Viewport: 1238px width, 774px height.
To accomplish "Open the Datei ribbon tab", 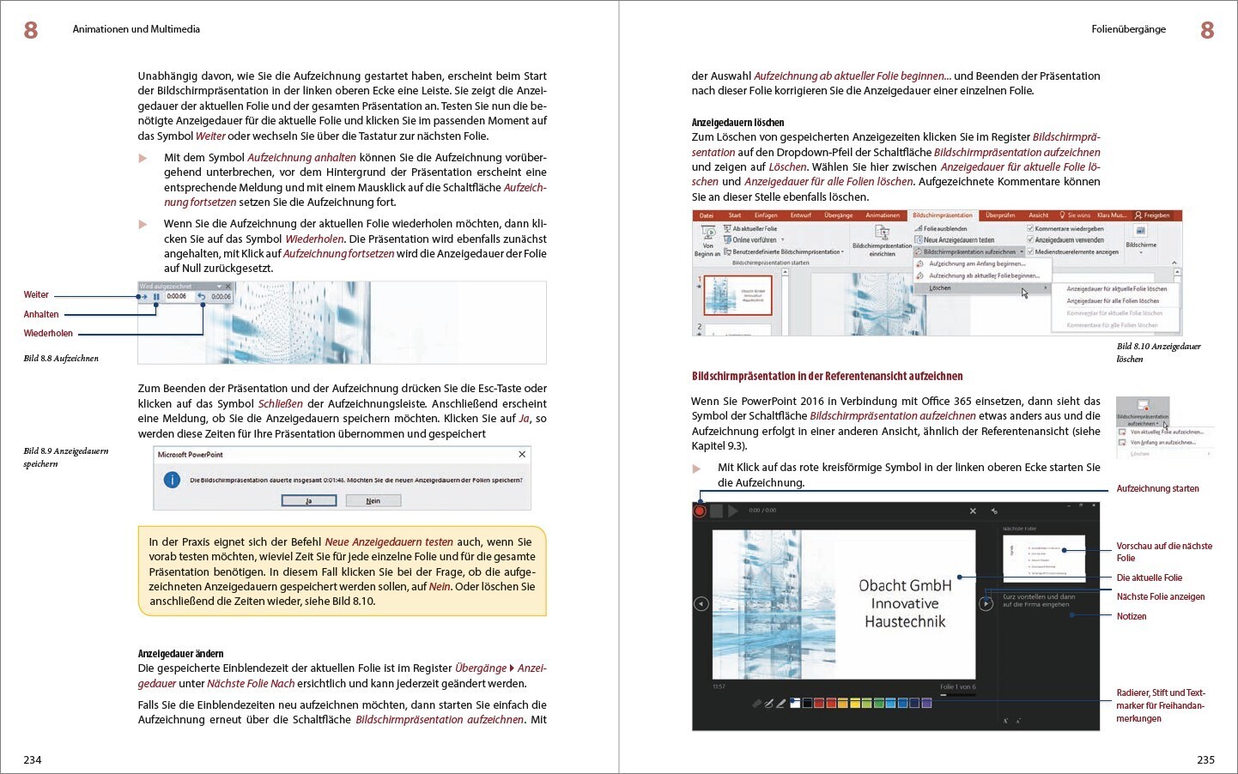I will click(707, 215).
